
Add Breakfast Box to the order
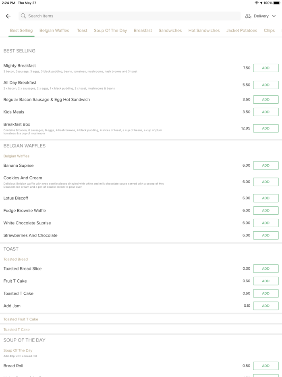[265, 128]
